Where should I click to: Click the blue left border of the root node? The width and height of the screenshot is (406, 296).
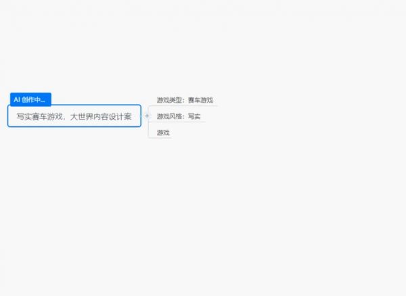[x=8, y=116]
